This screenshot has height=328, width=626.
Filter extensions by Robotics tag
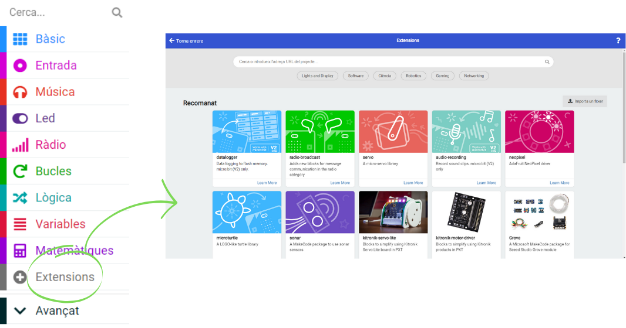(413, 76)
